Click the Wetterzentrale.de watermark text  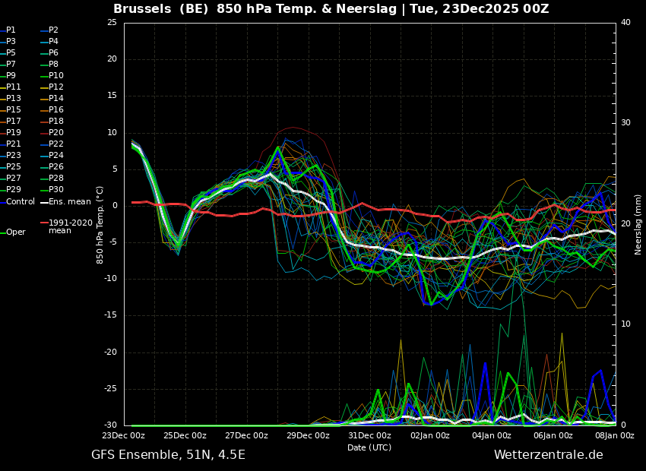pyautogui.click(x=548, y=454)
